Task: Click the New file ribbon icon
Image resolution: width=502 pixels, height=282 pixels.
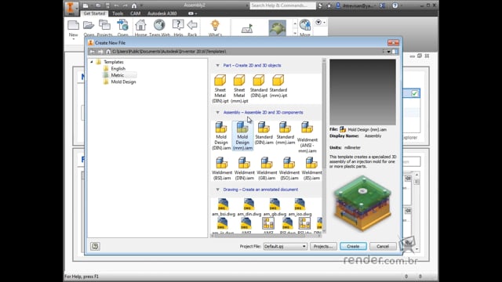Action: tap(73, 25)
